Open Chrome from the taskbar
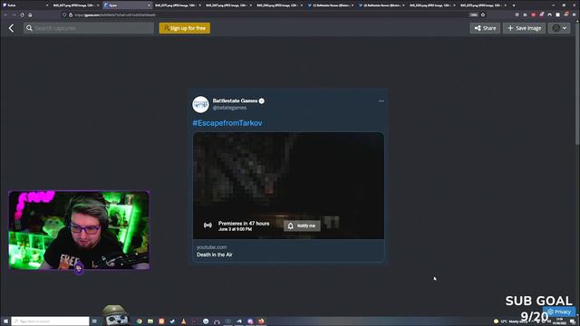The image size is (580, 326). click(x=139, y=321)
